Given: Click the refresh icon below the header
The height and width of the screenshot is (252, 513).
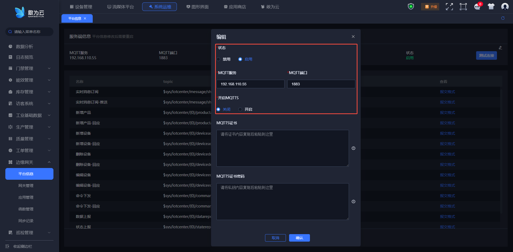Looking at the screenshot, I should [x=503, y=18].
